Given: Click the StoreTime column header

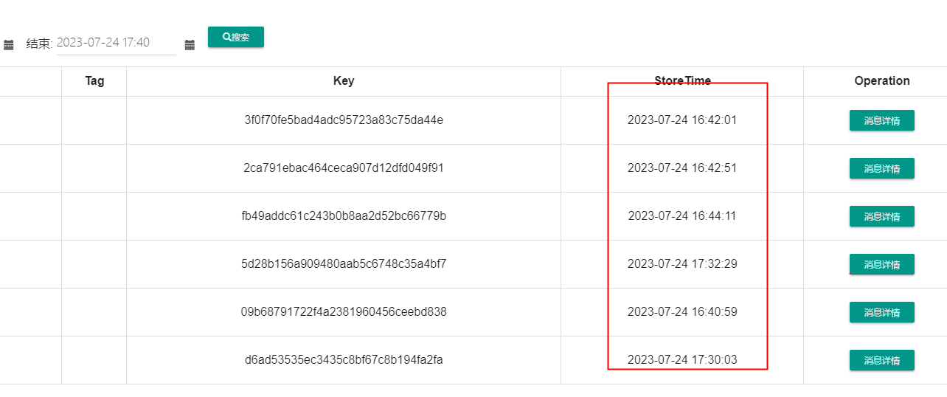Looking at the screenshot, I should click(x=682, y=81).
